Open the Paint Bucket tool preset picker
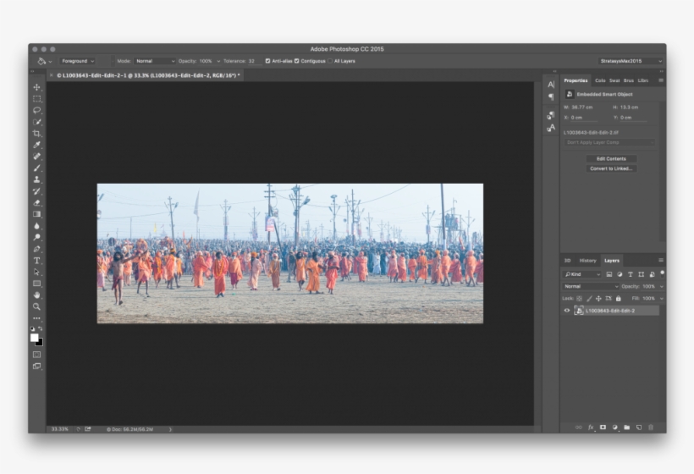 click(45, 61)
